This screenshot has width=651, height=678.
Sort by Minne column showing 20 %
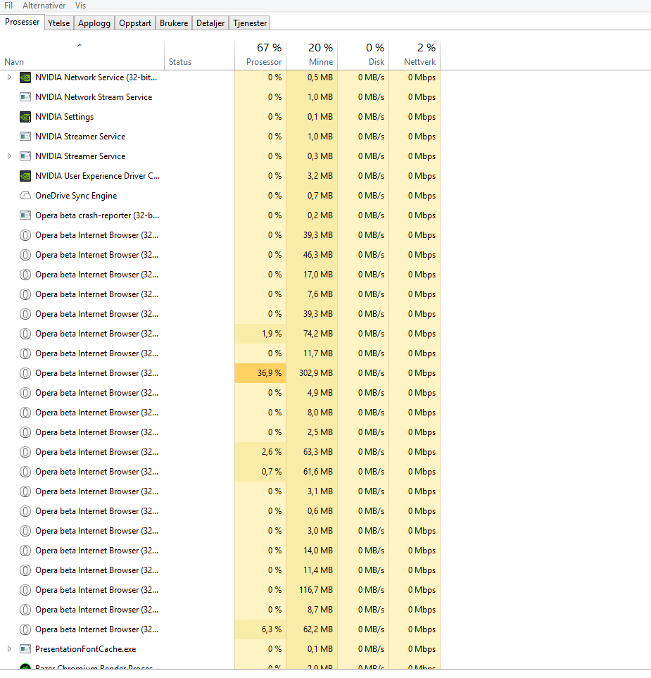click(x=312, y=56)
